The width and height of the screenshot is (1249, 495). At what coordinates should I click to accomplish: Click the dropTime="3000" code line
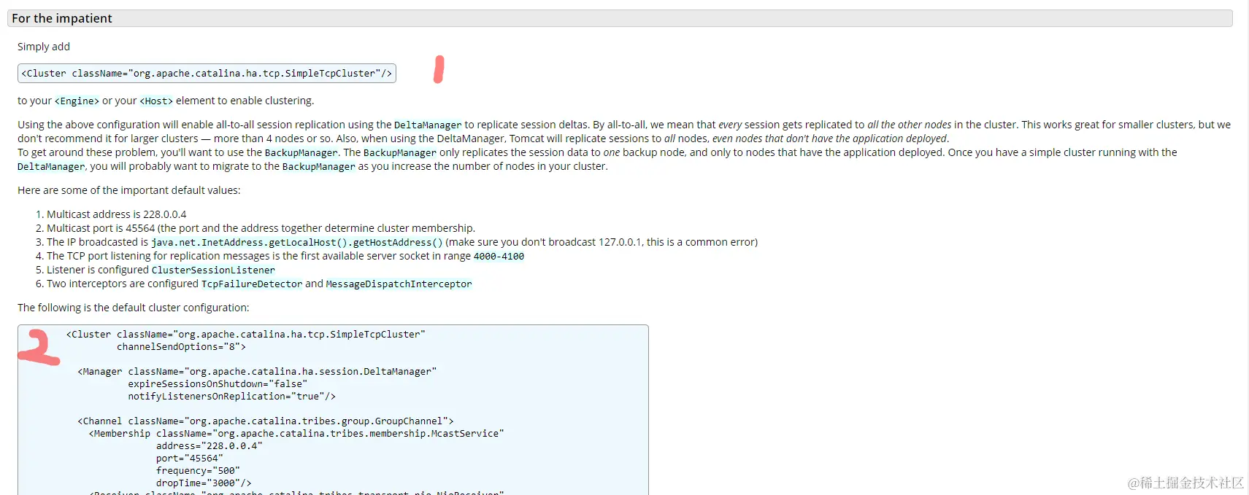204,483
